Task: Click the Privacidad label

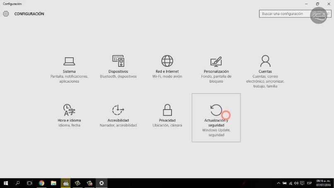Action: tap(167, 120)
